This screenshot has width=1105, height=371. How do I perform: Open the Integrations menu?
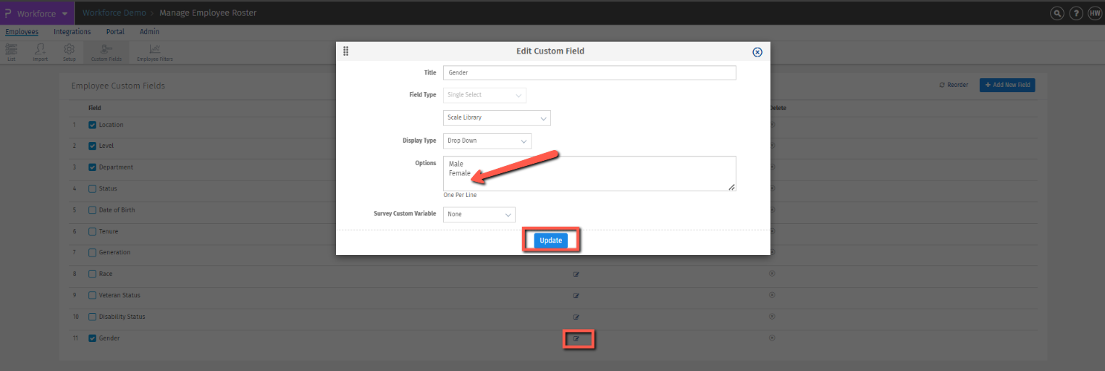(x=72, y=32)
